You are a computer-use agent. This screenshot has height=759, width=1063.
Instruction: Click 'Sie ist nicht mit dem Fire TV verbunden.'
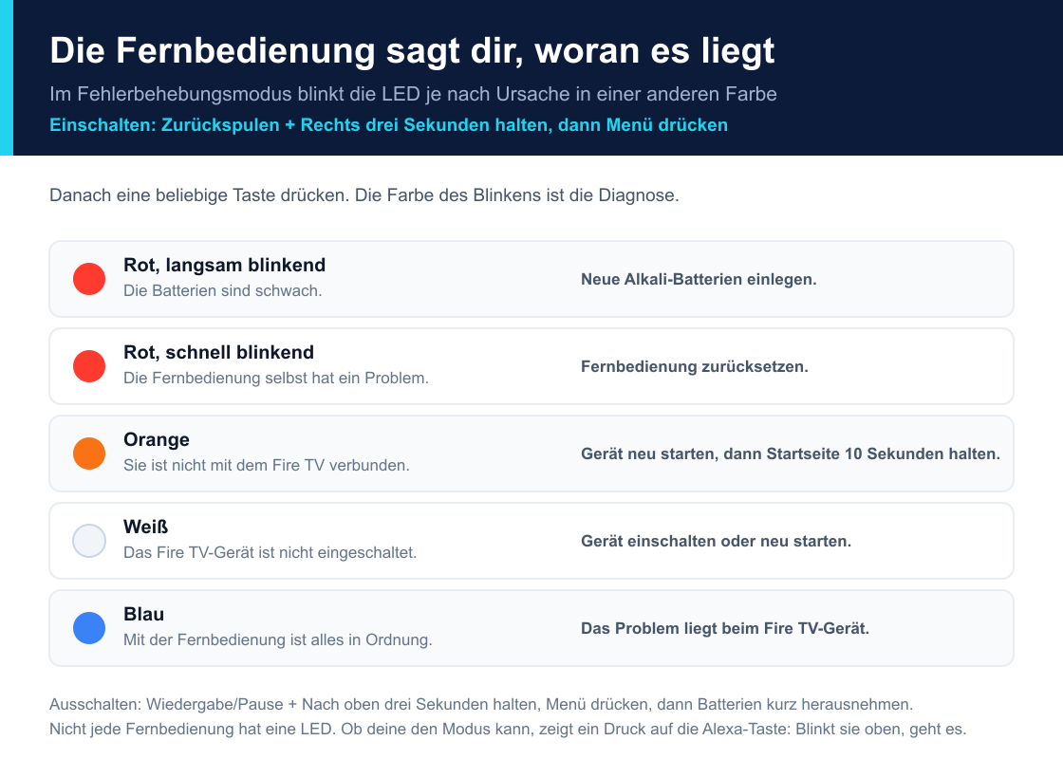[267, 466]
